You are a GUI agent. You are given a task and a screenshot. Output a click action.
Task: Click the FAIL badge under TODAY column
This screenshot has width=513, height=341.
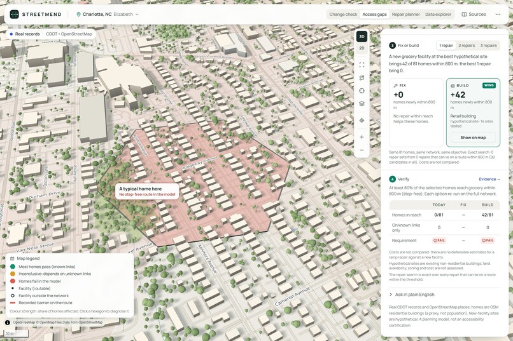[439, 241]
